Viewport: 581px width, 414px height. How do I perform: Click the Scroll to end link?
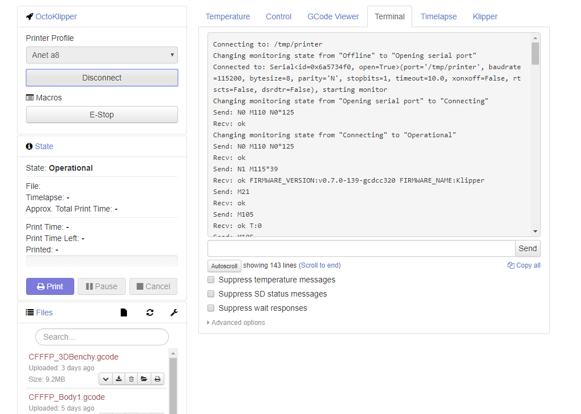click(320, 265)
